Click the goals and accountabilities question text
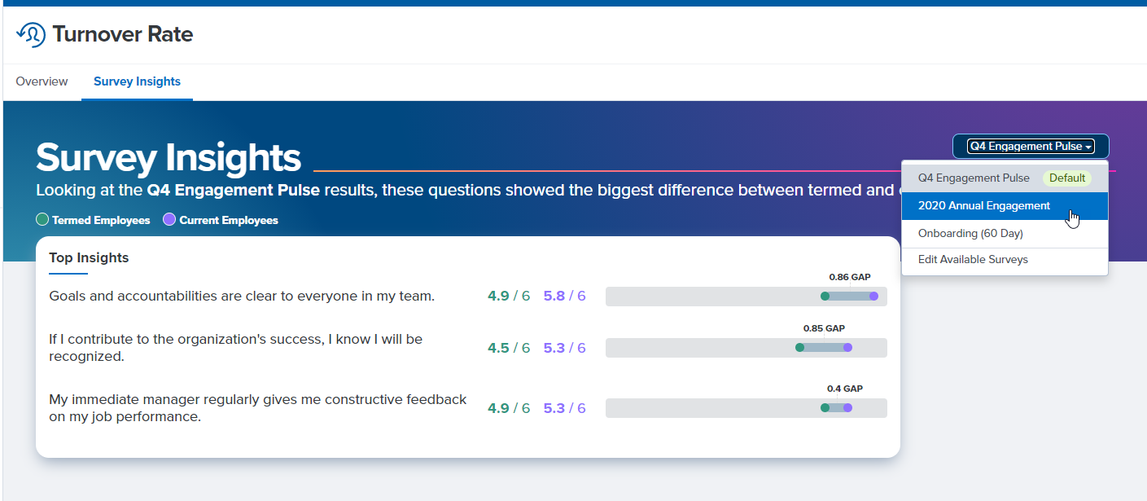This screenshot has height=501, width=1147. [242, 297]
